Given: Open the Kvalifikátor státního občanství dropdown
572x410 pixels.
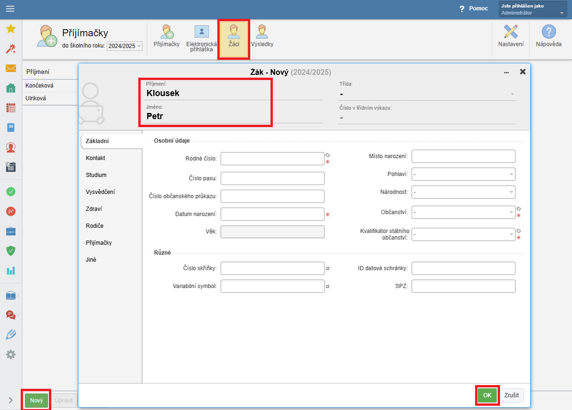Looking at the screenshot, I should click(x=463, y=234).
